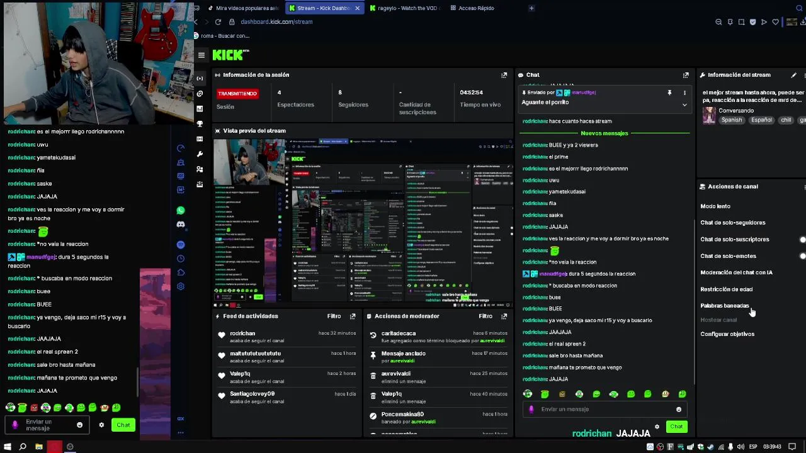Edit stream info with the pencil icon
806x453 pixels.
pos(793,75)
